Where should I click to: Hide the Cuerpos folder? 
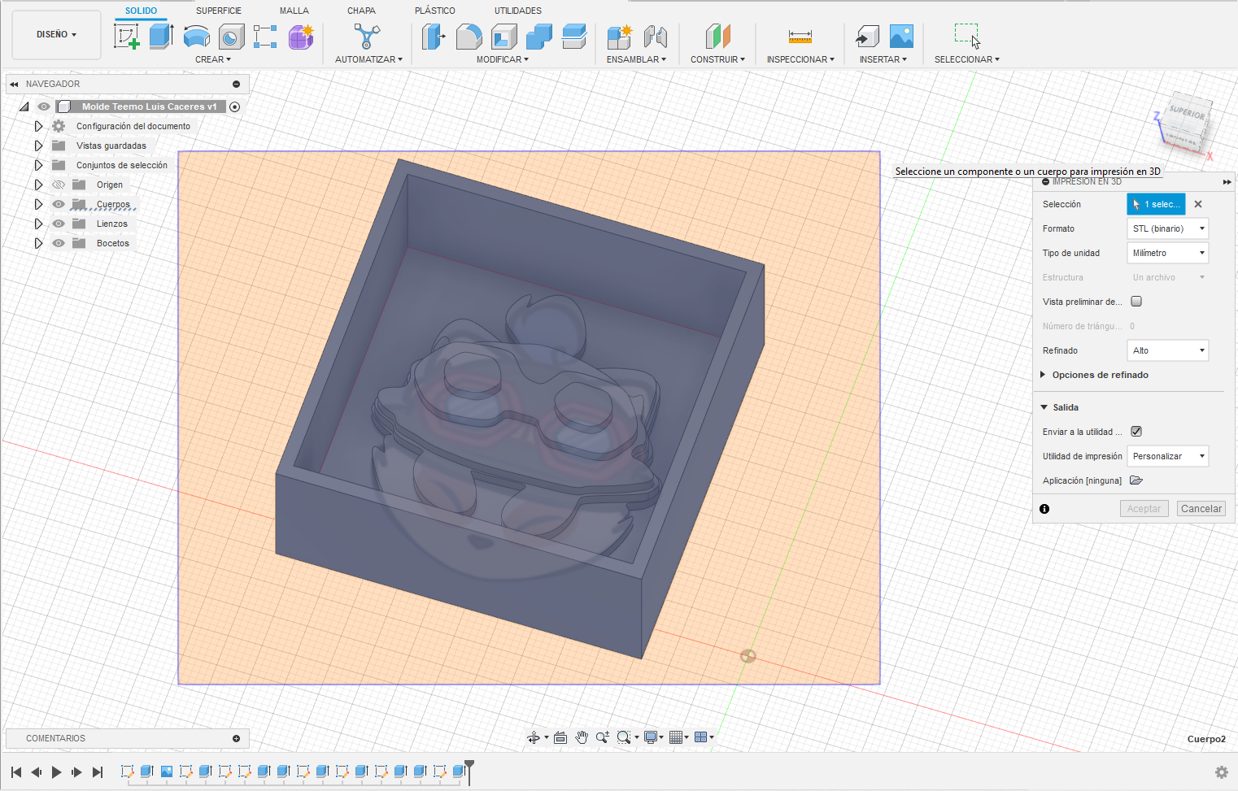(59, 204)
